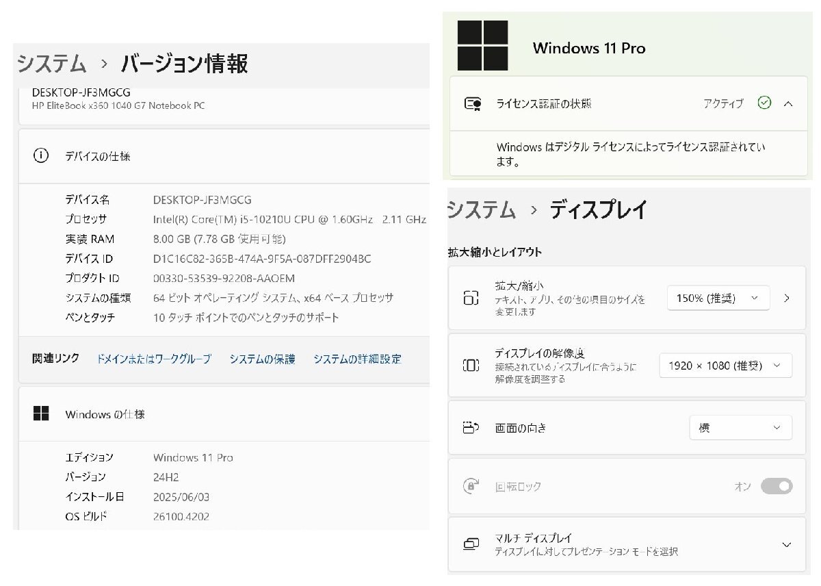Click the Windows logo beside Windows 11 Pro
Screen dimensions: 821x586
tap(482, 45)
